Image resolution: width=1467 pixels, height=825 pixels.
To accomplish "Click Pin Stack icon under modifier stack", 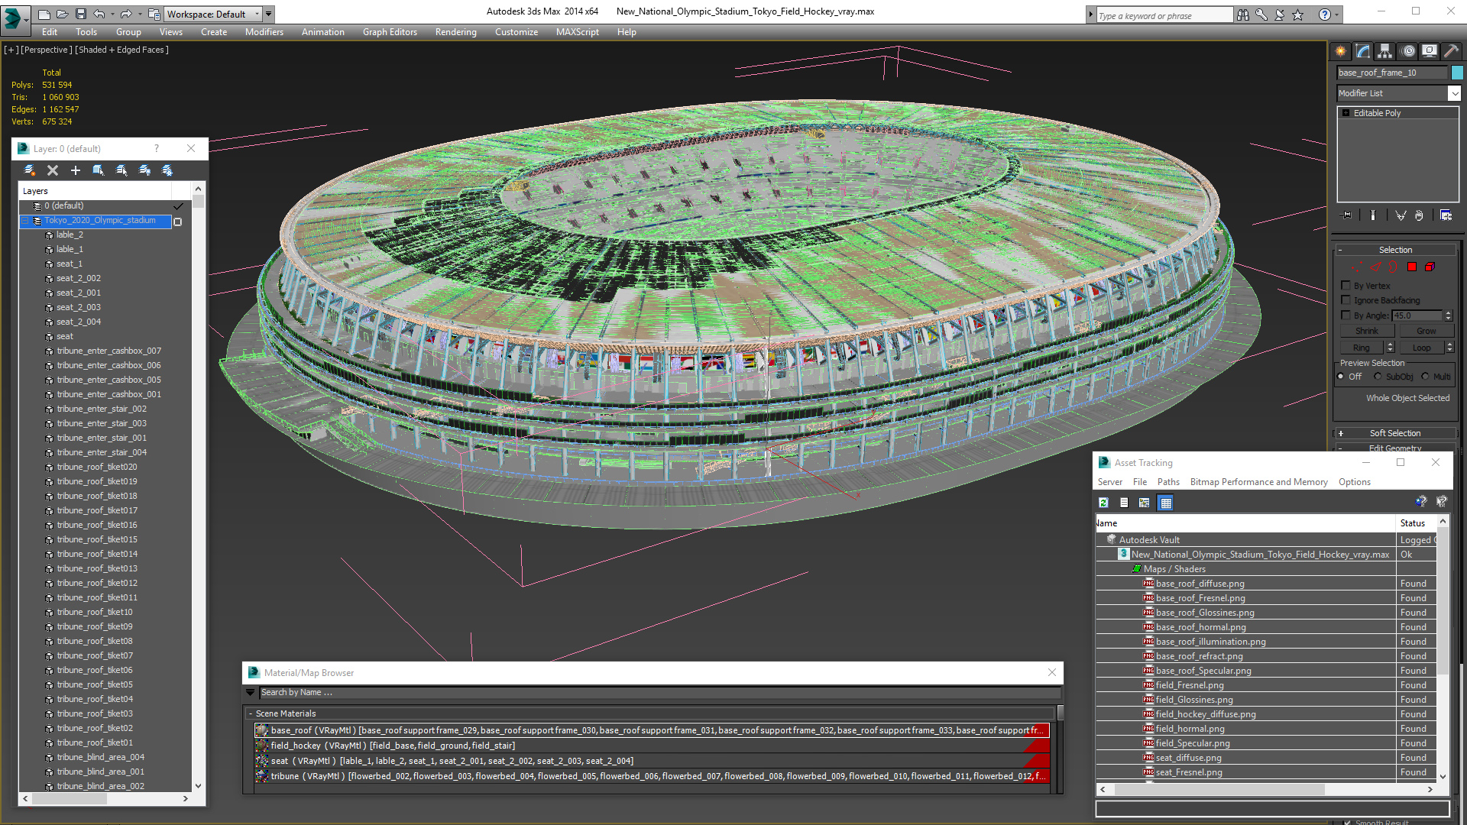I will pos(1347,215).
